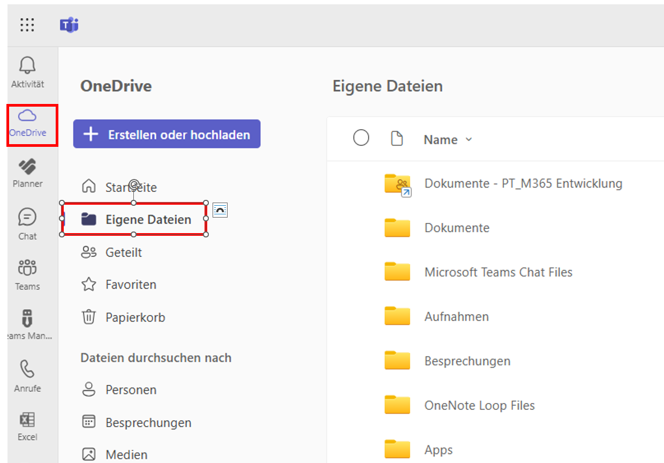
Task: Open the Name column sort dropdown
Action: click(x=448, y=139)
